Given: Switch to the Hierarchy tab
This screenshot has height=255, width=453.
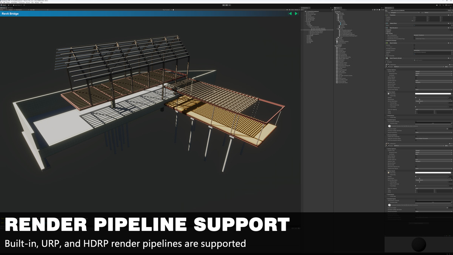Looking at the screenshot, I should pos(306,8).
